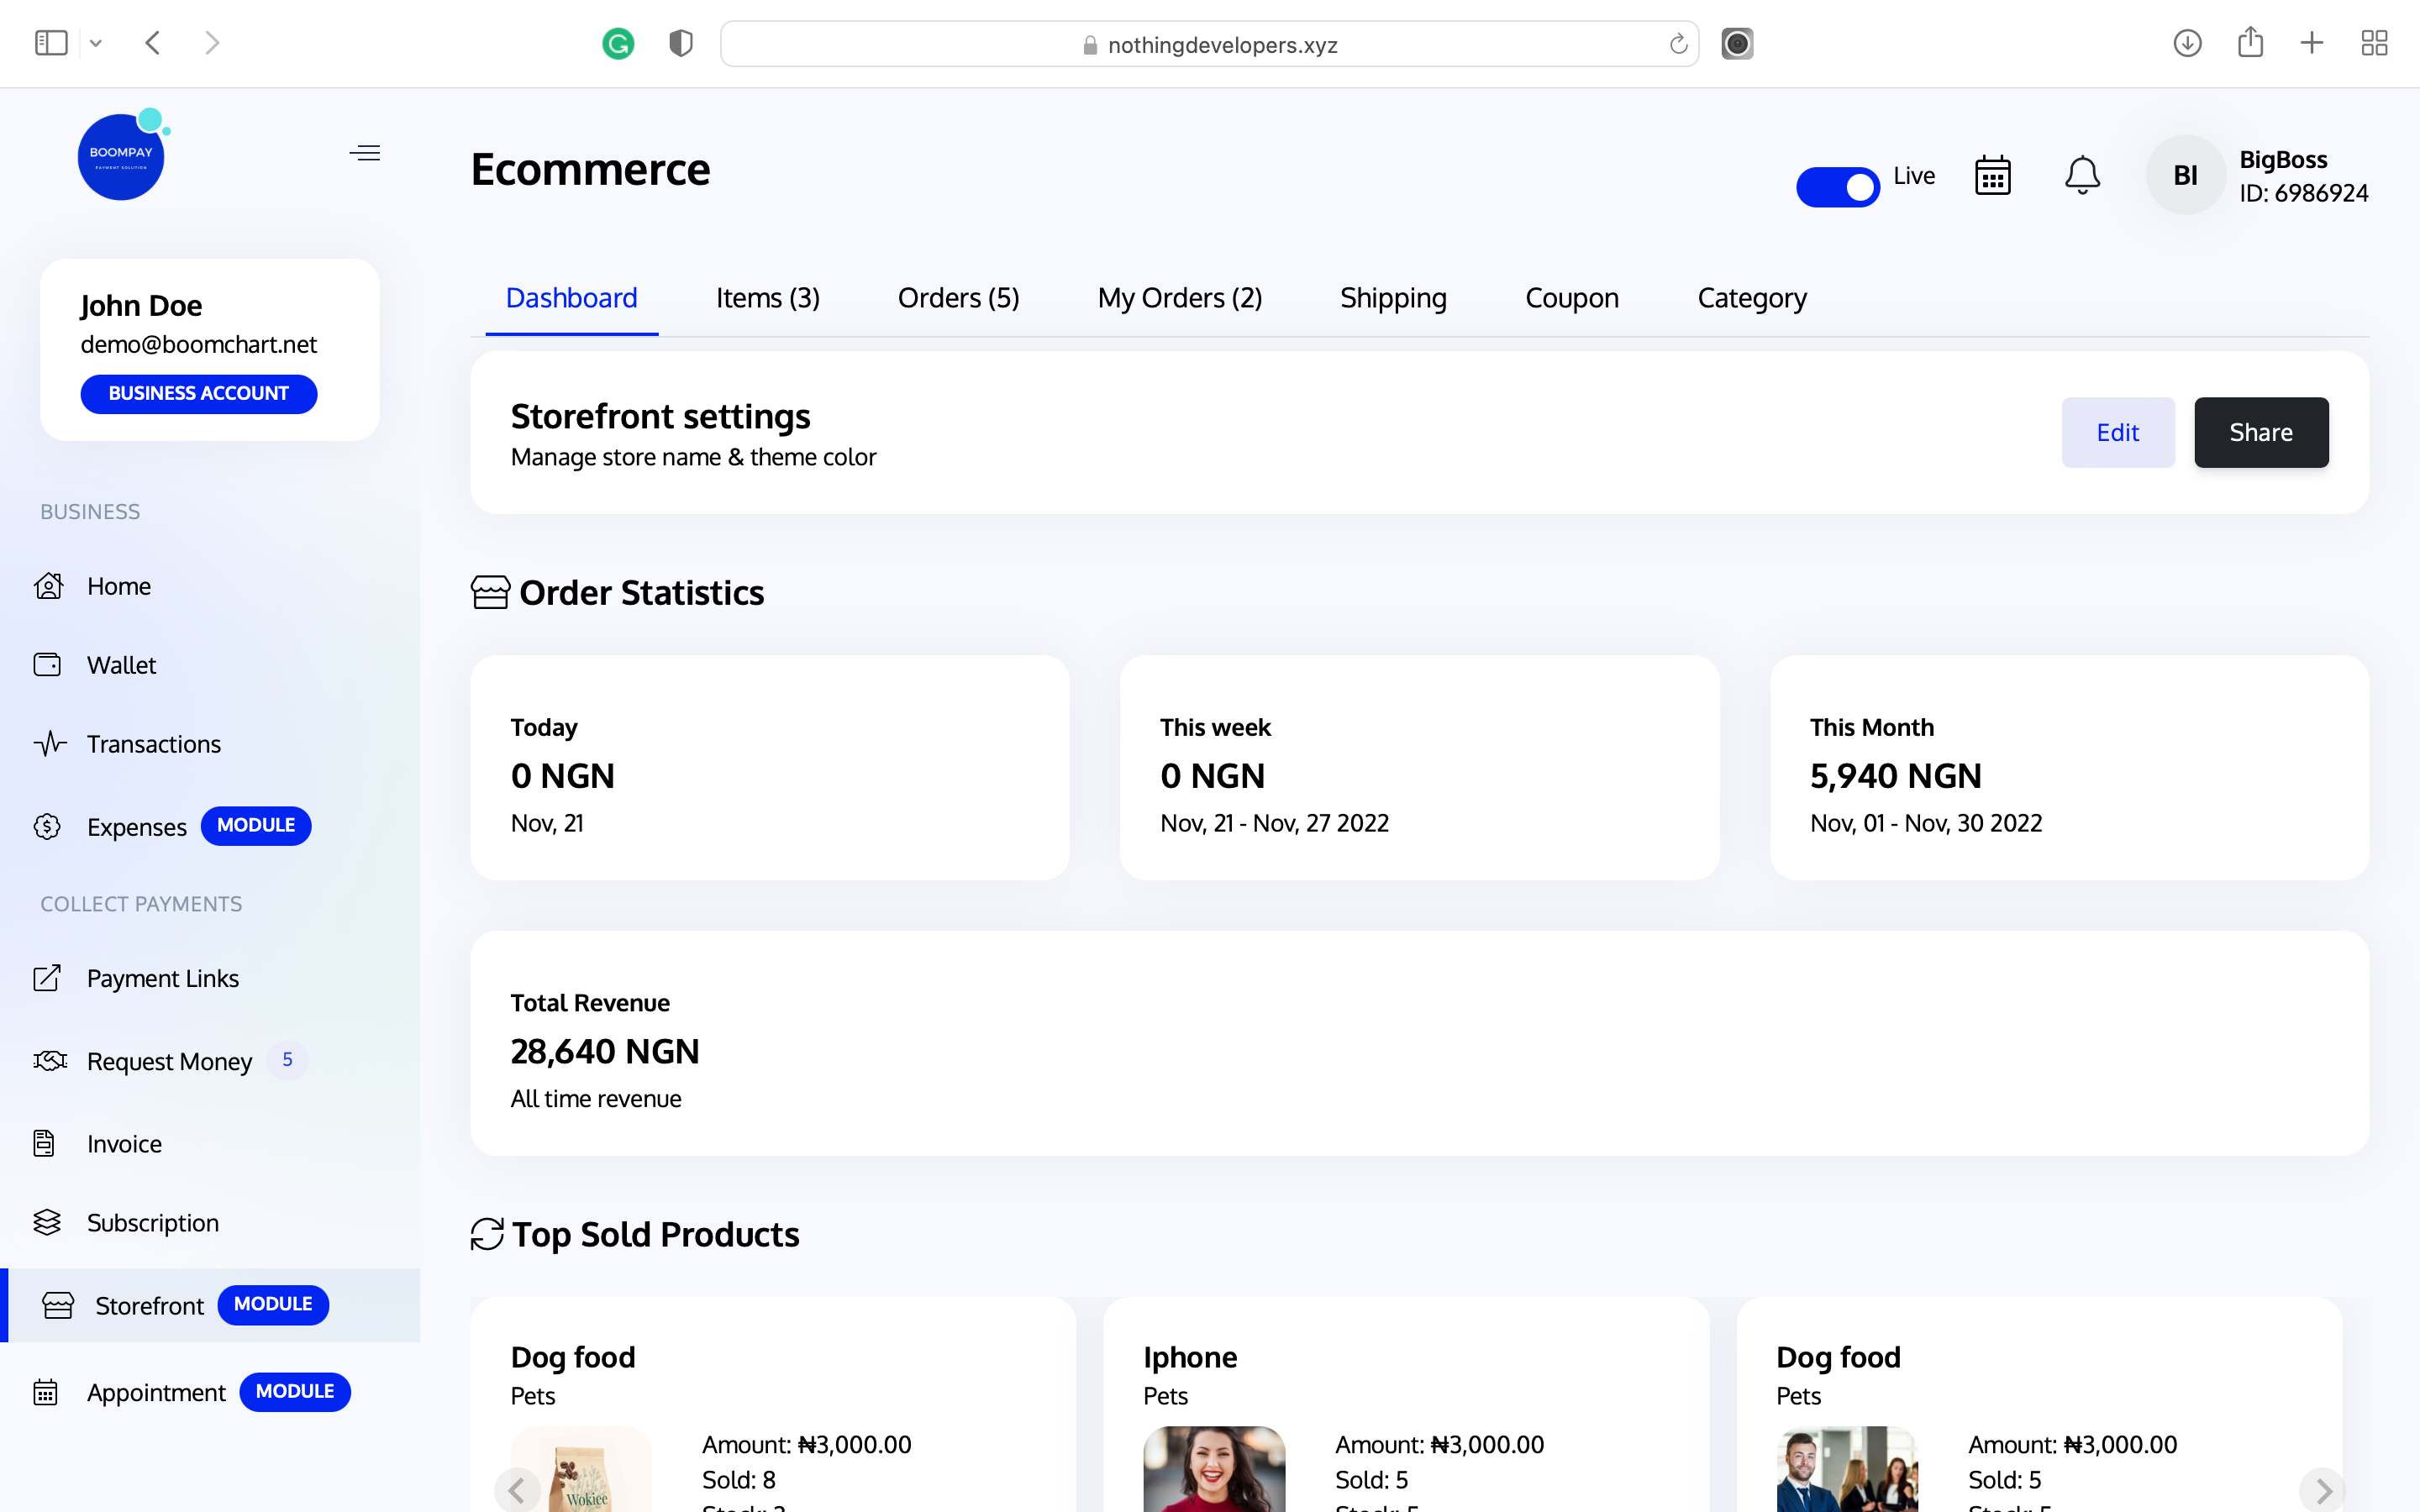Open the Shipping tab
The image size is (2420, 1512).
coord(1393,297)
